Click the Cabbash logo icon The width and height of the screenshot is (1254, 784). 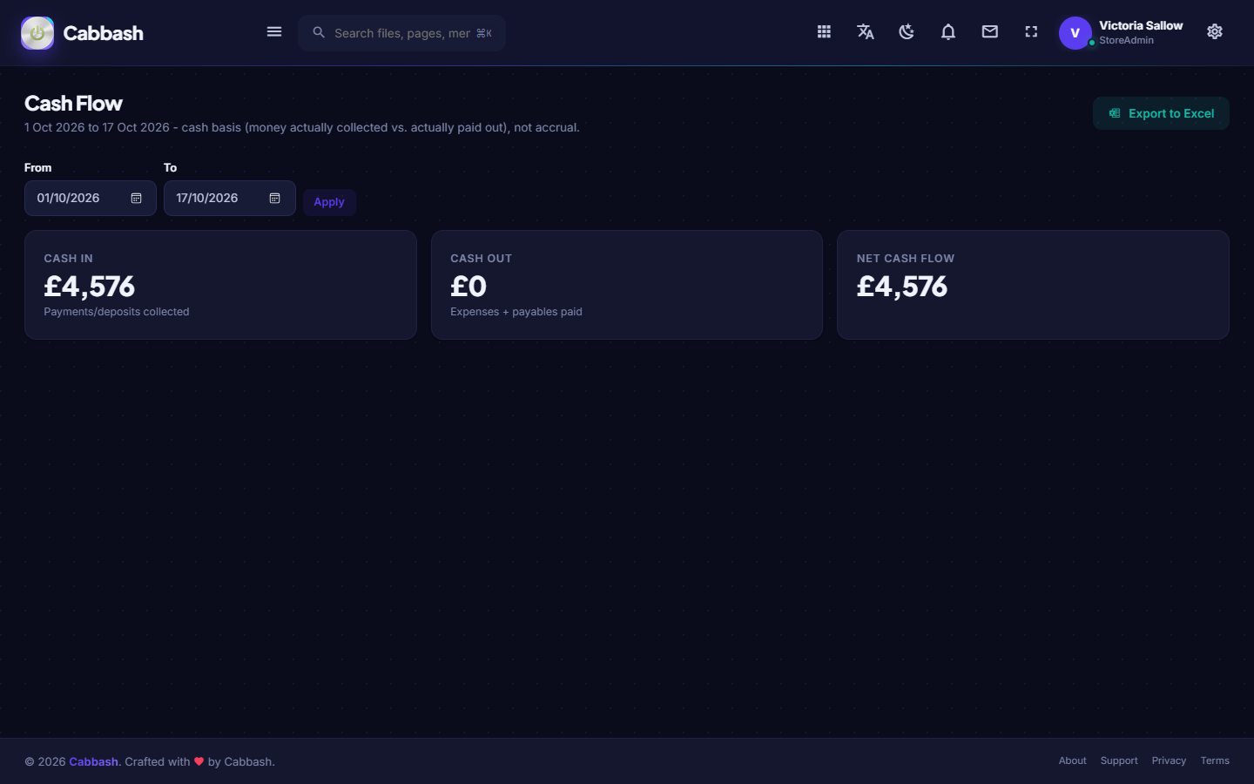click(37, 33)
